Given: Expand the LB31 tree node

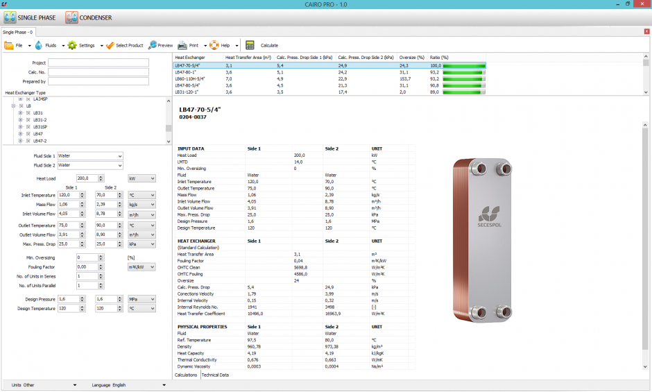Looking at the screenshot, I should [x=20, y=113].
